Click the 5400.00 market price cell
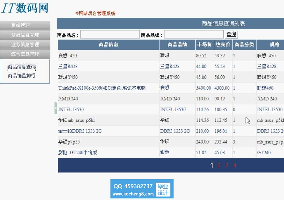The width and height of the screenshot is (284, 200). (204, 88)
